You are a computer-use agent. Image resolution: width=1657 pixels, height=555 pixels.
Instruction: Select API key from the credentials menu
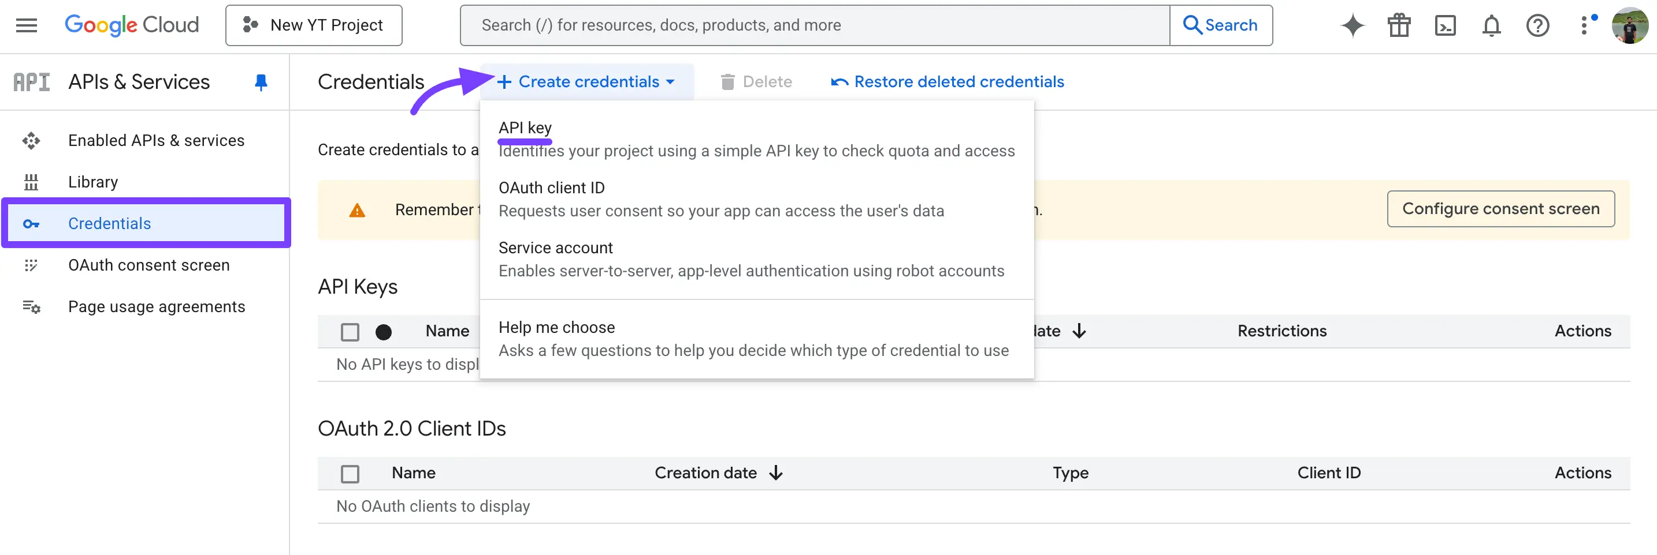coord(526,128)
